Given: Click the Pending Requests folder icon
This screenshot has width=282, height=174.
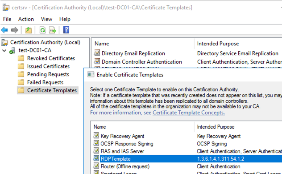Looking at the screenshot, I should tap(21, 74).
